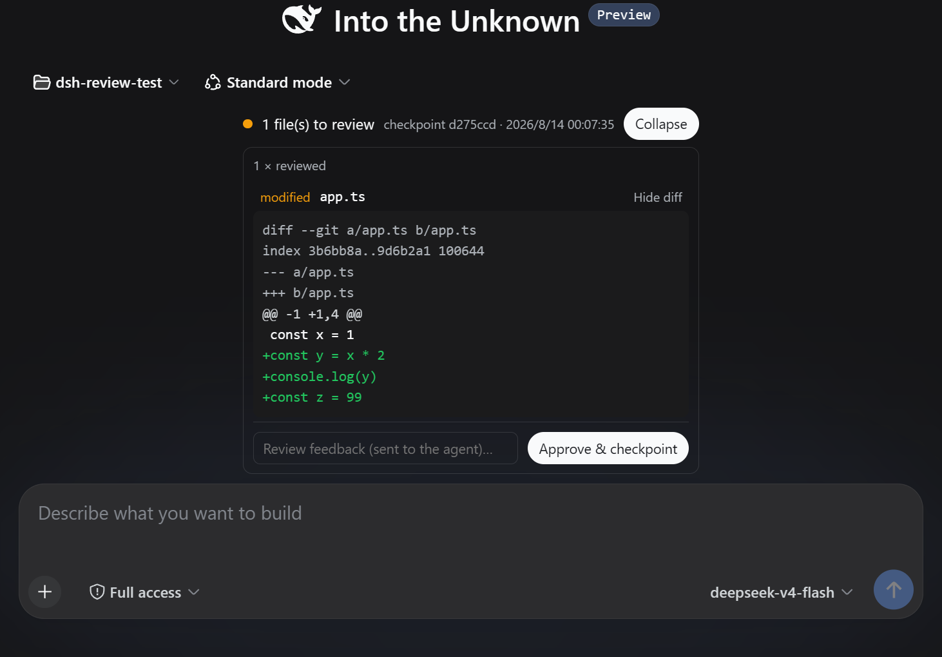Screen dimensions: 942x657
Task: Click the Preview badge
Action: click(x=624, y=15)
